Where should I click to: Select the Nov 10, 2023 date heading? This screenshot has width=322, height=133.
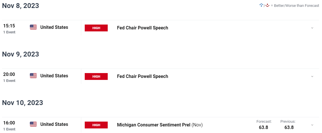point(23,103)
